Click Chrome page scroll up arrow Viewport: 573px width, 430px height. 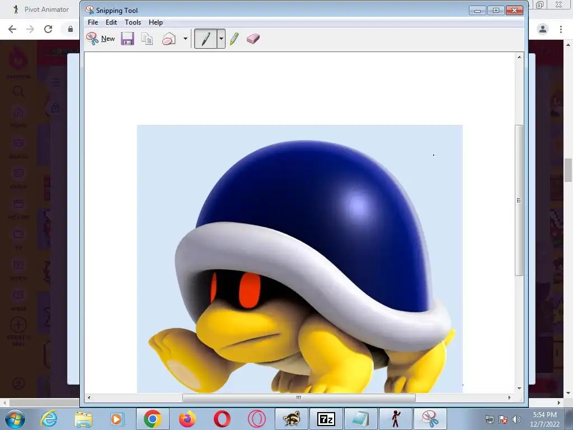click(x=568, y=45)
